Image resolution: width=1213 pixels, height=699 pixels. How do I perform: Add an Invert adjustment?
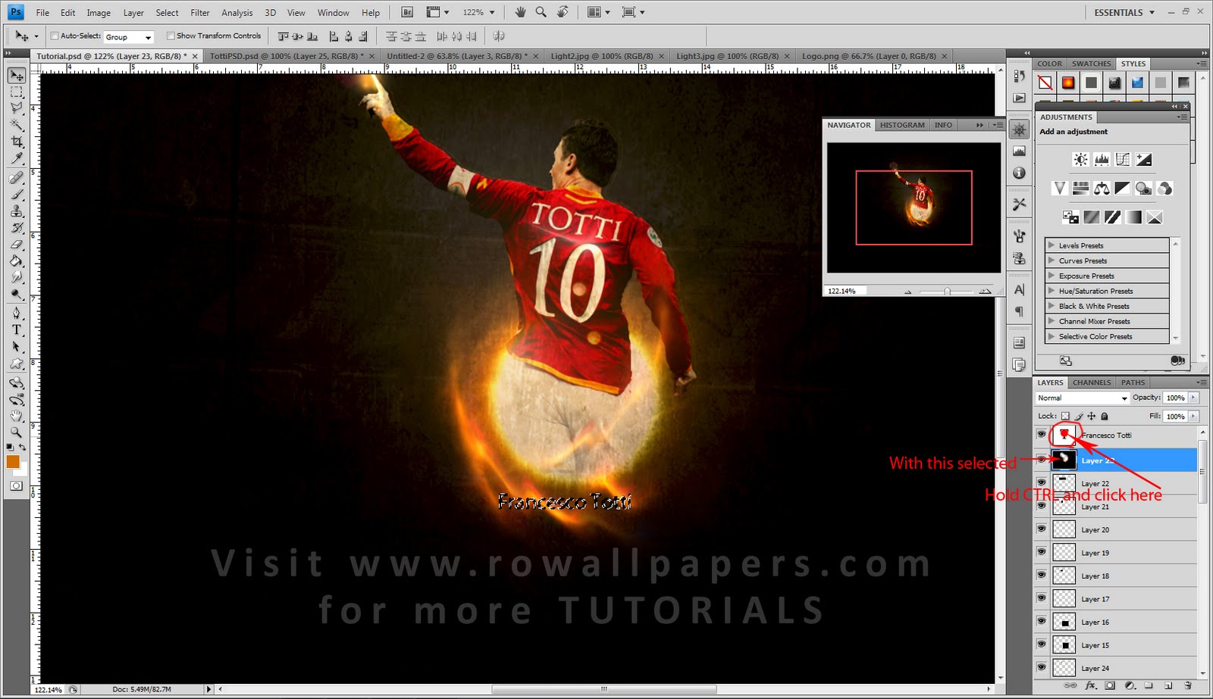tap(1070, 217)
